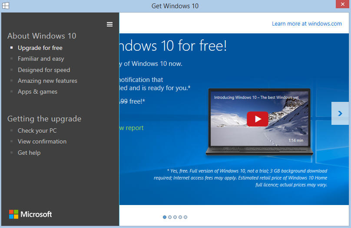
Task: Go to Apps & games
Action: tap(37, 91)
